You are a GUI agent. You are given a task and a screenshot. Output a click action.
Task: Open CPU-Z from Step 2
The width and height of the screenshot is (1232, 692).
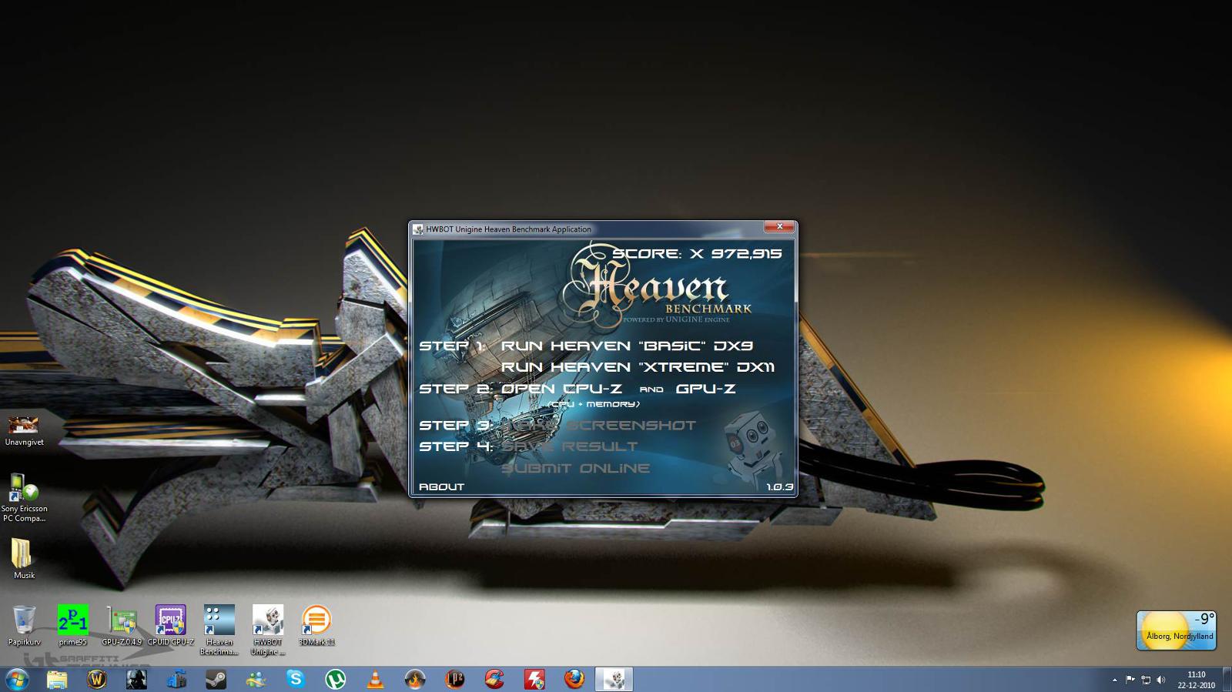pyautogui.click(x=561, y=389)
